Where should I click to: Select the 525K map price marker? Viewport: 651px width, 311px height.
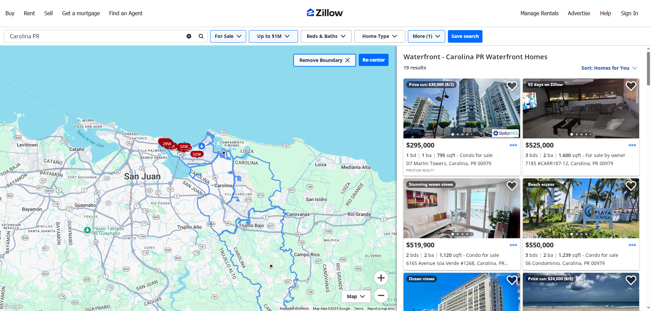click(x=197, y=154)
